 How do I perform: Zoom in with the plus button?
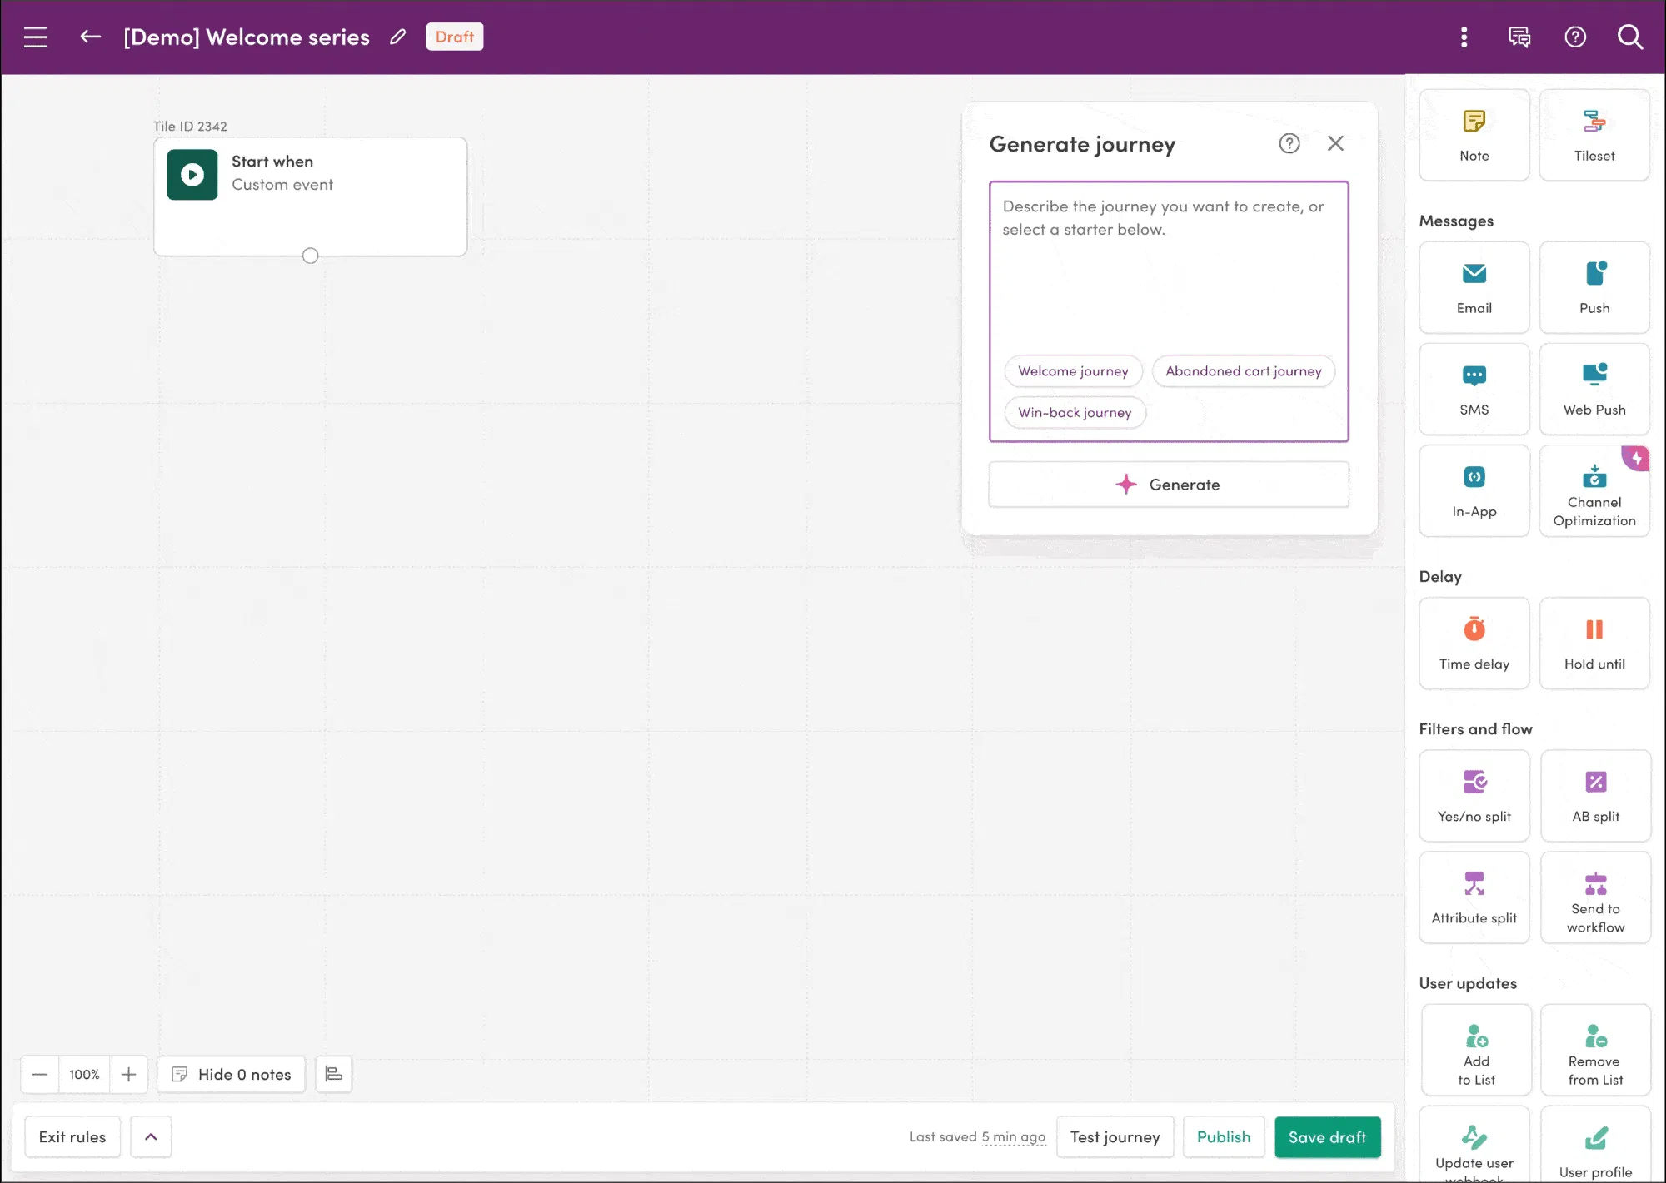(x=128, y=1074)
